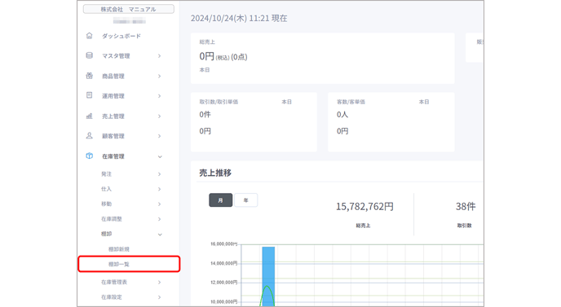Viewport: 561px width, 307px height.
Task: Expand the 仕入 submenu arrow
Action: 160,189
